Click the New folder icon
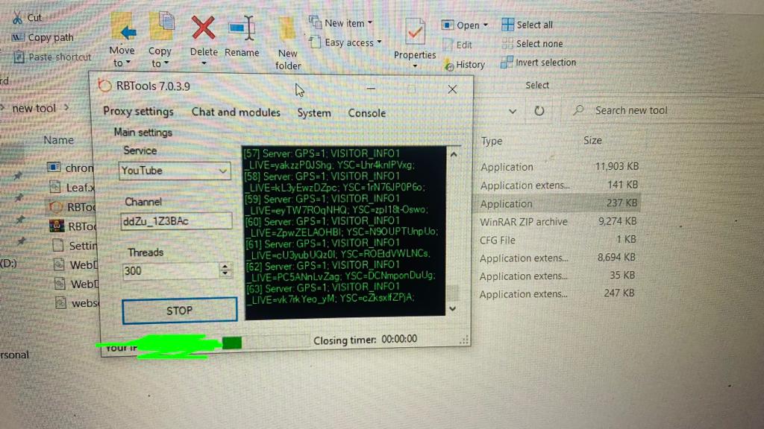 coord(287,31)
